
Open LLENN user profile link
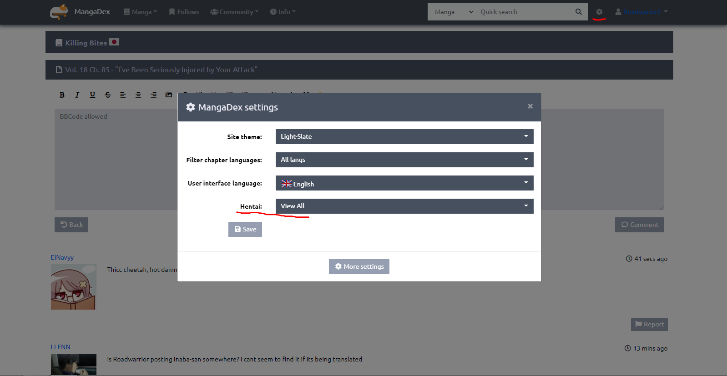coord(61,347)
